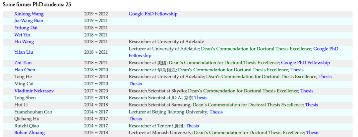358x137 pixels.
Task: View Hui Li's Thesis
Action: [311, 105]
